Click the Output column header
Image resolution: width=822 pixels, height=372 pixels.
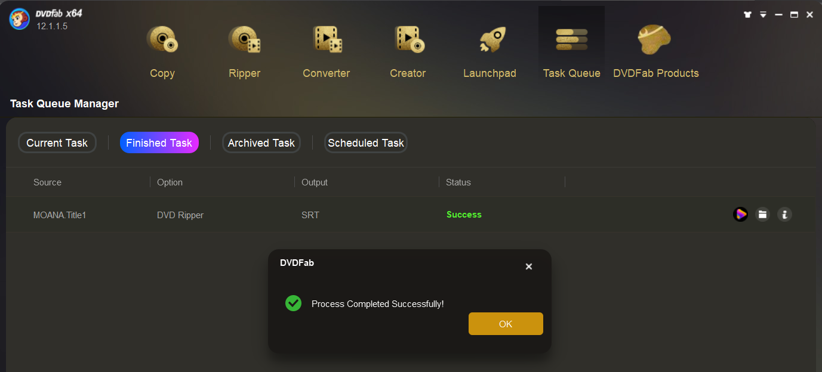point(315,182)
